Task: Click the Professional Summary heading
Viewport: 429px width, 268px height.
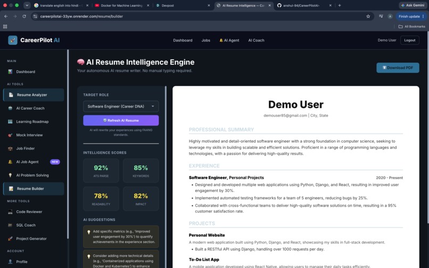Action: click(x=221, y=130)
